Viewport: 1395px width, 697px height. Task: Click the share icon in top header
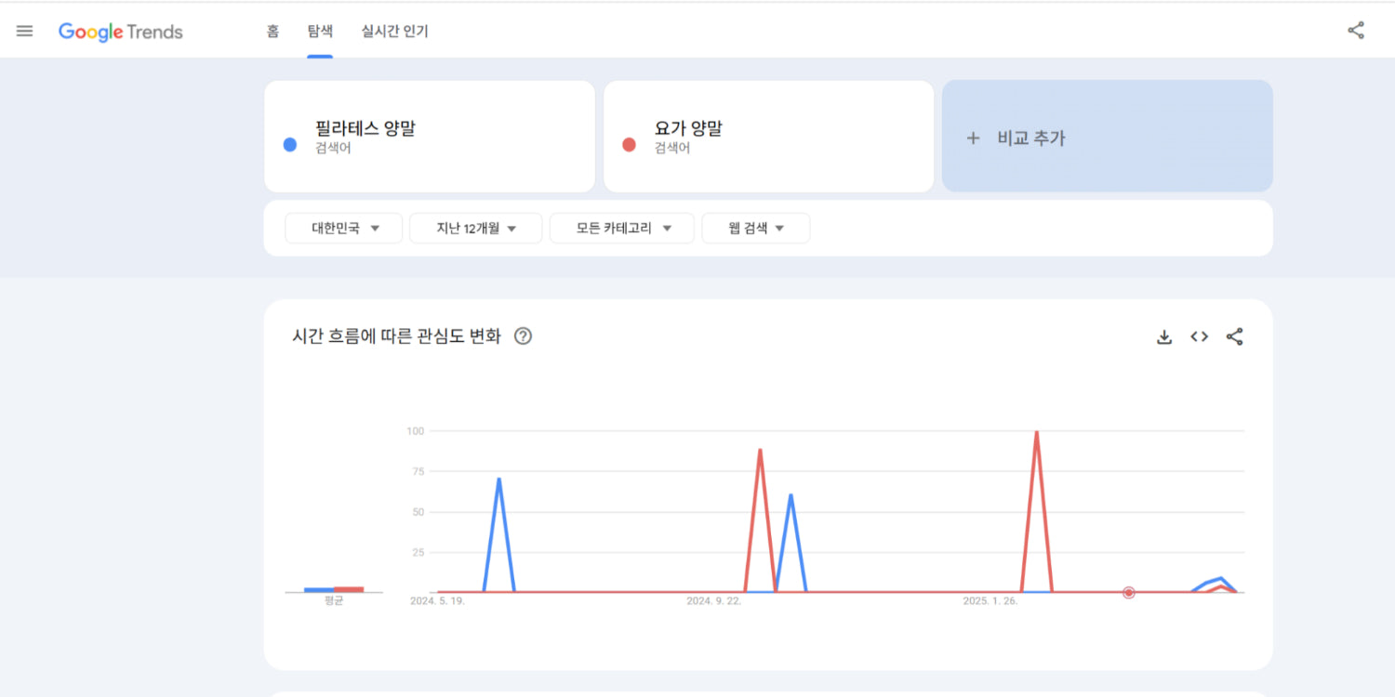[1356, 31]
